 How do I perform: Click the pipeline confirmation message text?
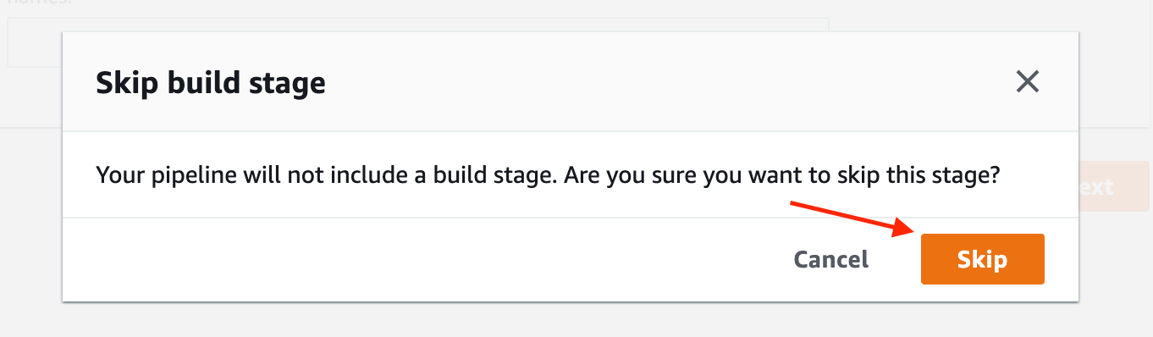549,176
